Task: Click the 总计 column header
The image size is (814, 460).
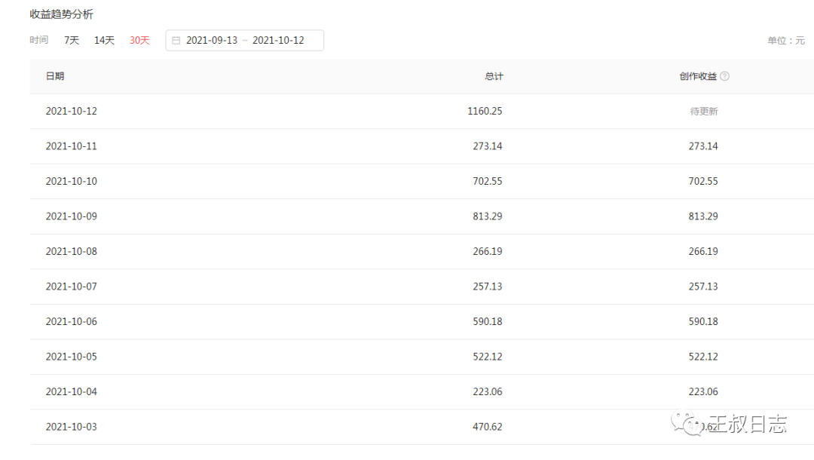Action: coord(494,76)
